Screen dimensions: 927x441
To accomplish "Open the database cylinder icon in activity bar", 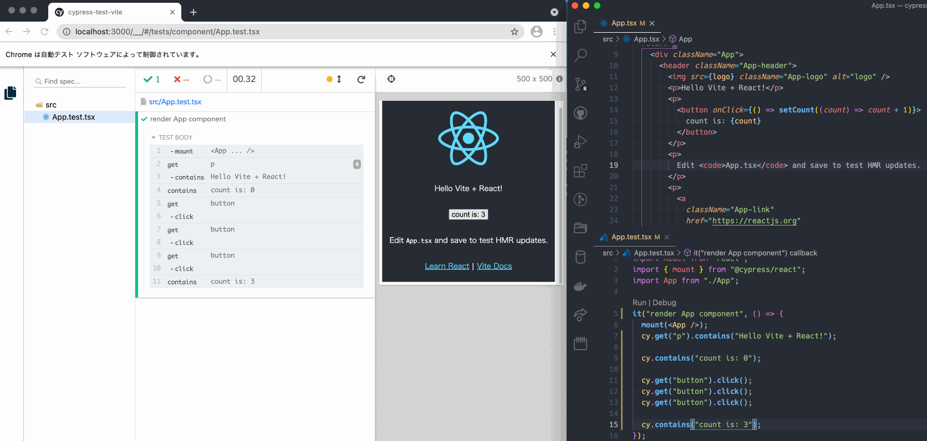I will point(580,257).
